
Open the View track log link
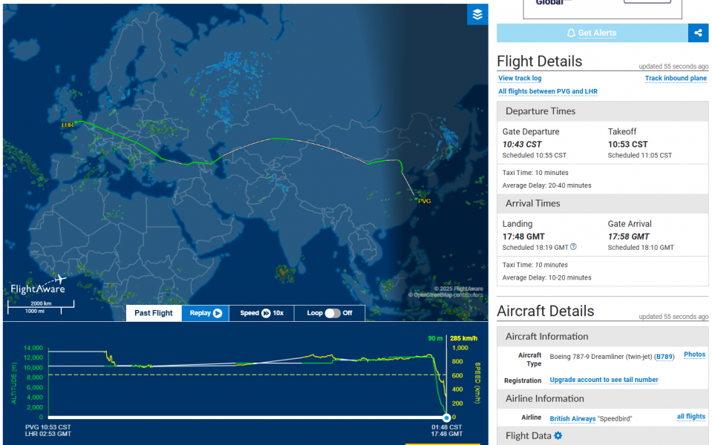click(520, 78)
